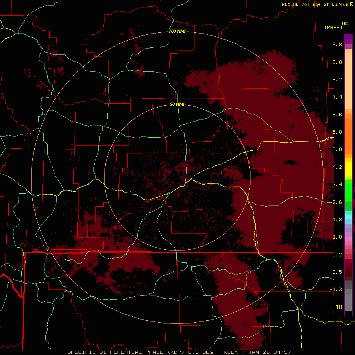Click the 0.2 legend value
355x355 pixels.
[337, 255]
